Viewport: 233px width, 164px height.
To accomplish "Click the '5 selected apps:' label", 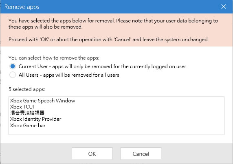I will coord(27,89).
